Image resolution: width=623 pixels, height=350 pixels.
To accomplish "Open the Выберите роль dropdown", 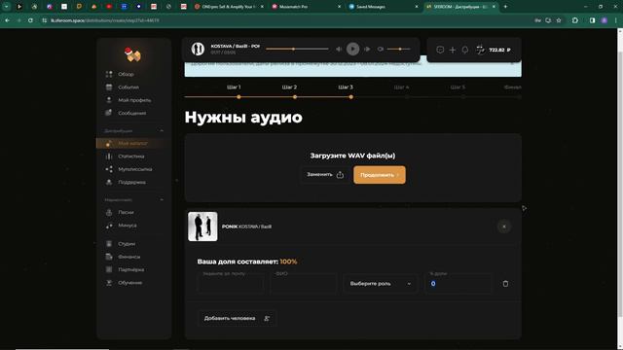I will pyautogui.click(x=381, y=284).
